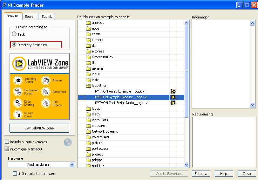Collapse the labpython folder
The height and width of the screenshot is (180, 258).
coord(89,86)
